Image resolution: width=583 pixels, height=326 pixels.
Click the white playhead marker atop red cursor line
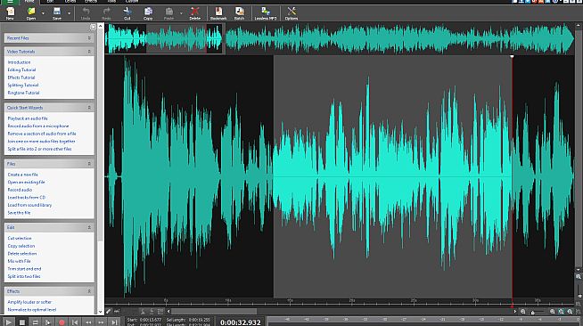[512, 56]
